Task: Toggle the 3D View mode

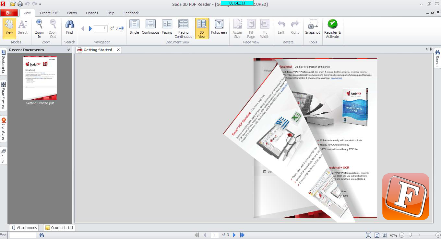Action: (x=202, y=29)
